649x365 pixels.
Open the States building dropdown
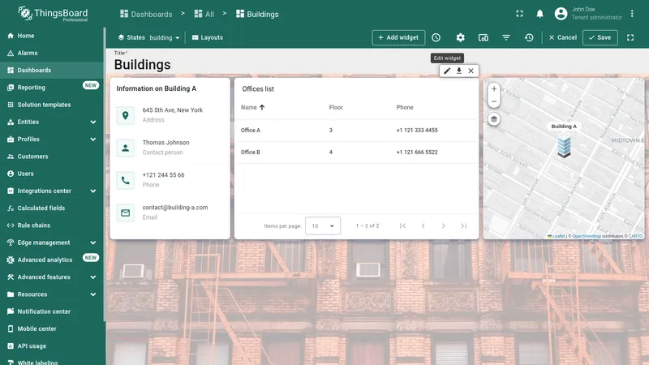[165, 37]
